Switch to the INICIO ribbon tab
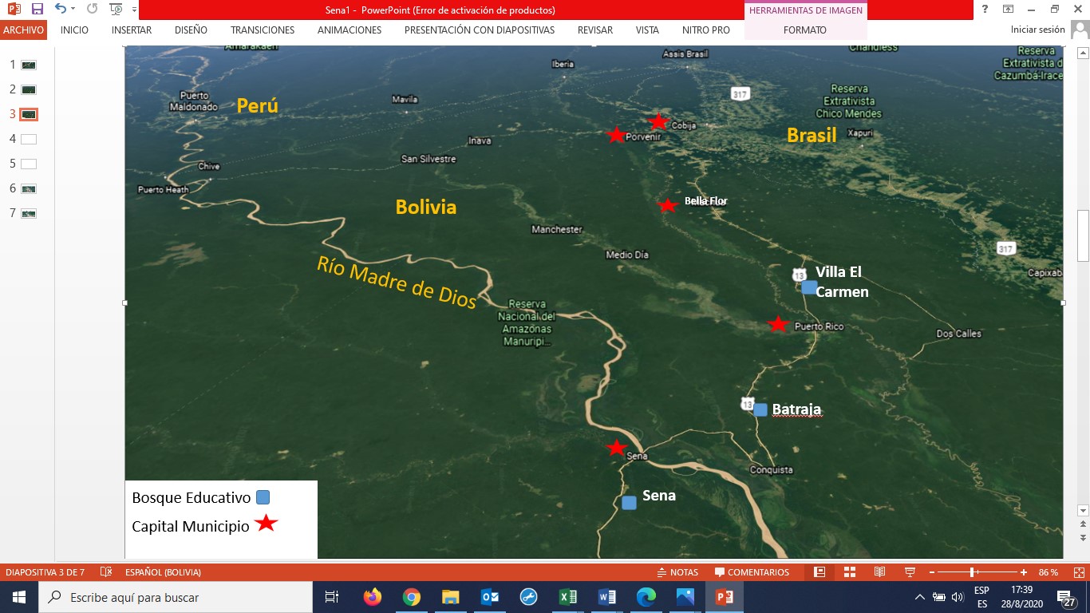The width and height of the screenshot is (1090, 613). point(74,30)
